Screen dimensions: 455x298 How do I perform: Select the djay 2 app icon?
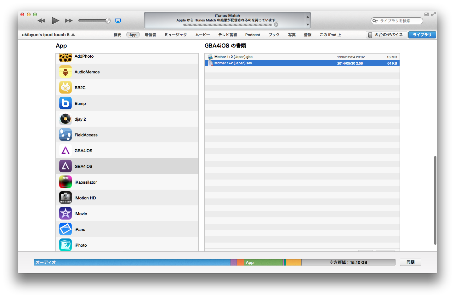pyautogui.click(x=65, y=119)
